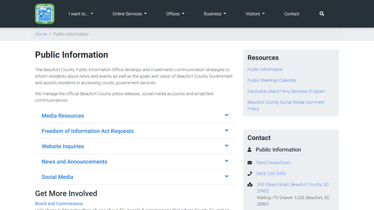Open the 100 Ribaut Road address link
This screenshot has height=210, width=374.
click(x=293, y=188)
